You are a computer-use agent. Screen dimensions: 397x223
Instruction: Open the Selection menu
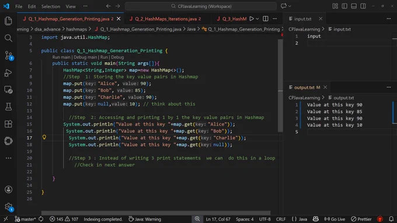coord(51,6)
